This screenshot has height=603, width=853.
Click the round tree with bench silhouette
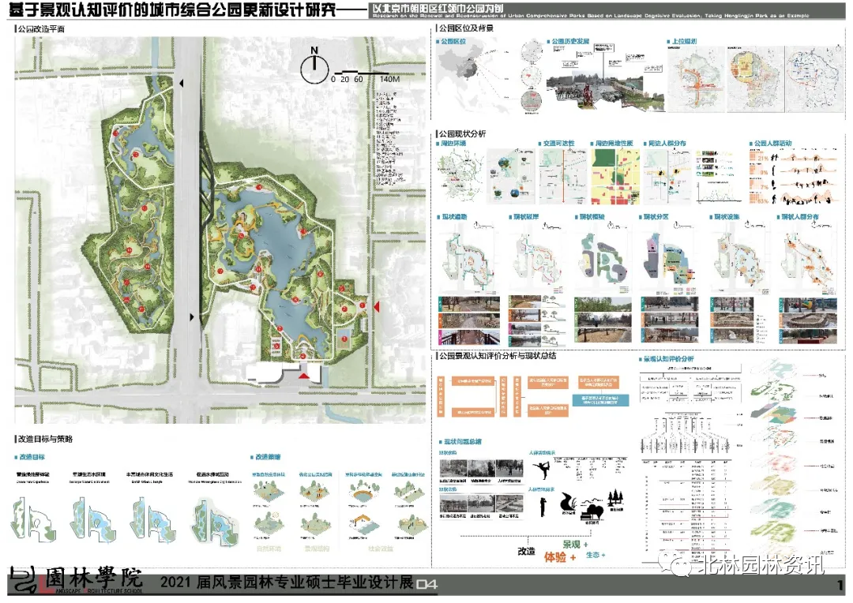(593, 510)
